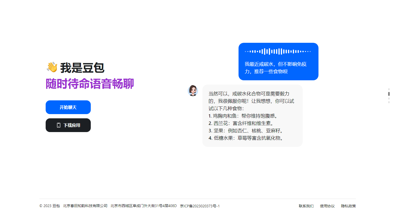Open the 联系我们 footer link
Viewport: 395px width, 215px height.
(306, 206)
